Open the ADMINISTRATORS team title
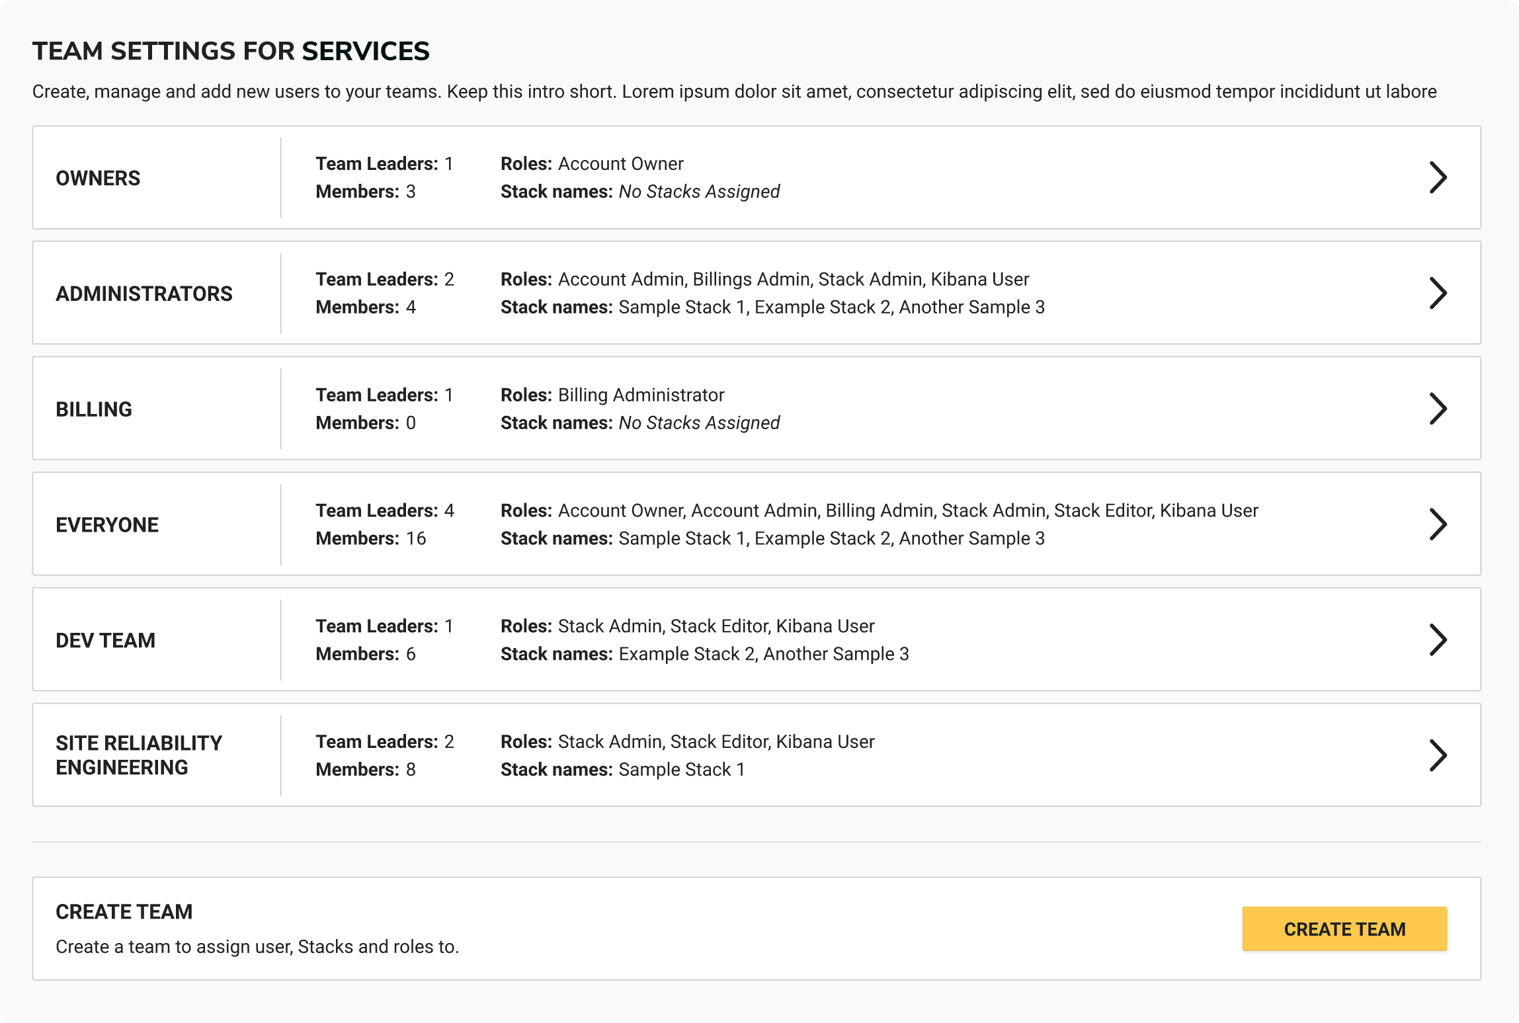The image size is (1519, 1023). click(x=144, y=294)
